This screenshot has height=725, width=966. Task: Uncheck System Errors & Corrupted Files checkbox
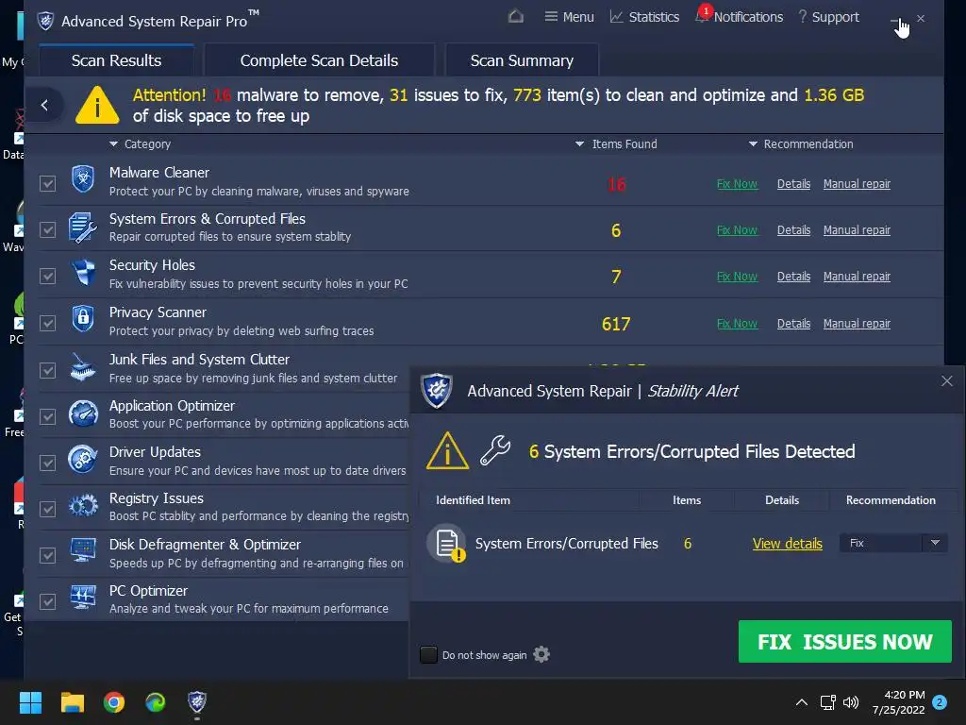point(47,230)
